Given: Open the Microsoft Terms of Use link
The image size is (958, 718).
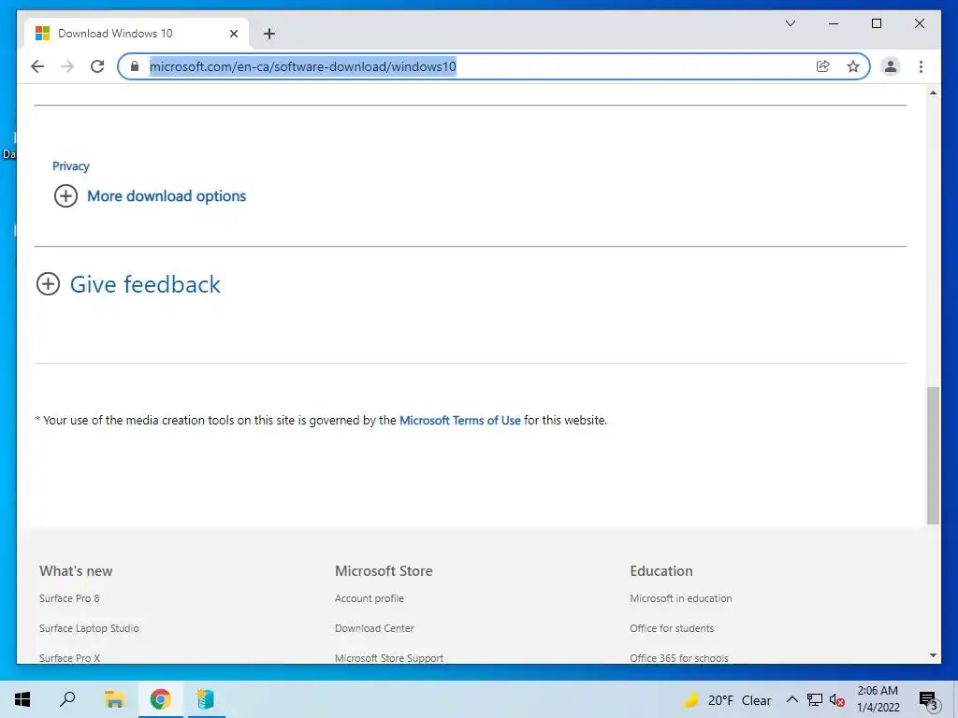Looking at the screenshot, I should click(460, 420).
